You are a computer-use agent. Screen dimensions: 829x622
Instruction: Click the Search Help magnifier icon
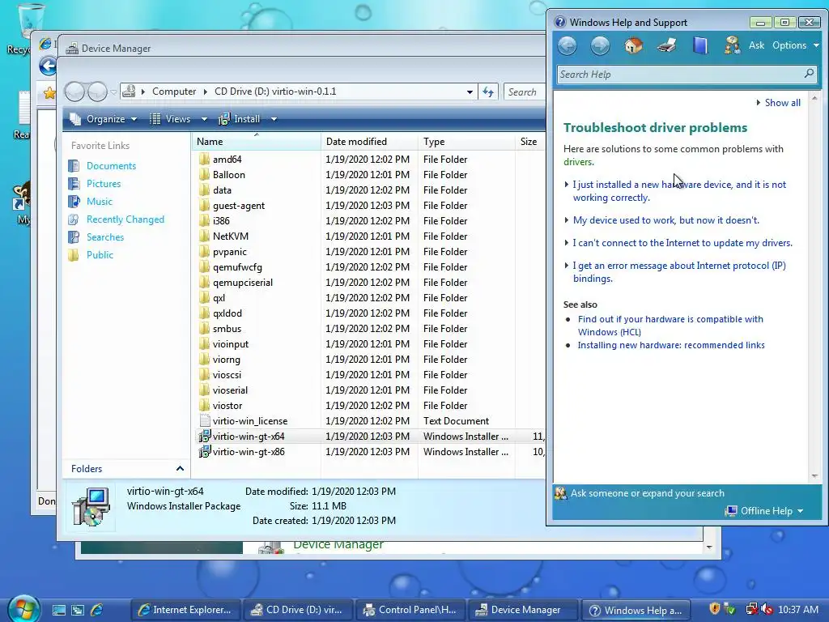[x=809, y=74]
